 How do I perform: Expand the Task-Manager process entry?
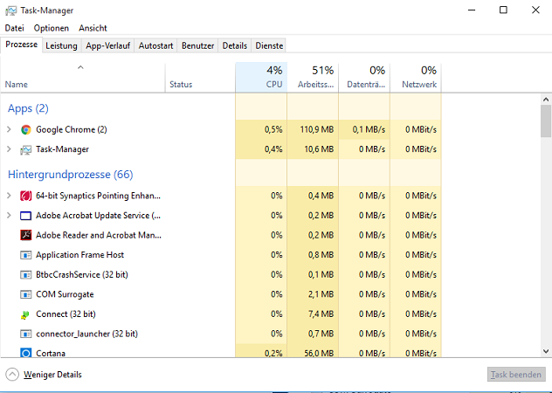coord(9,149)
